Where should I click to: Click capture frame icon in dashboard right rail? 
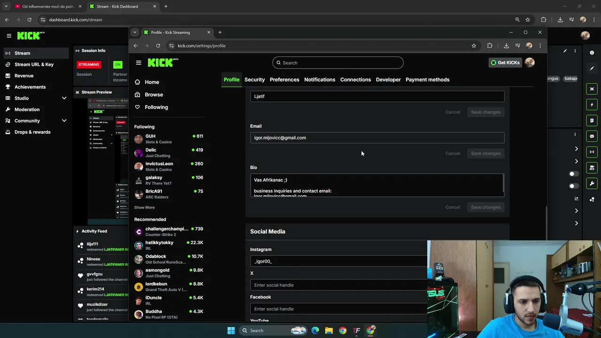pos(592,89)
